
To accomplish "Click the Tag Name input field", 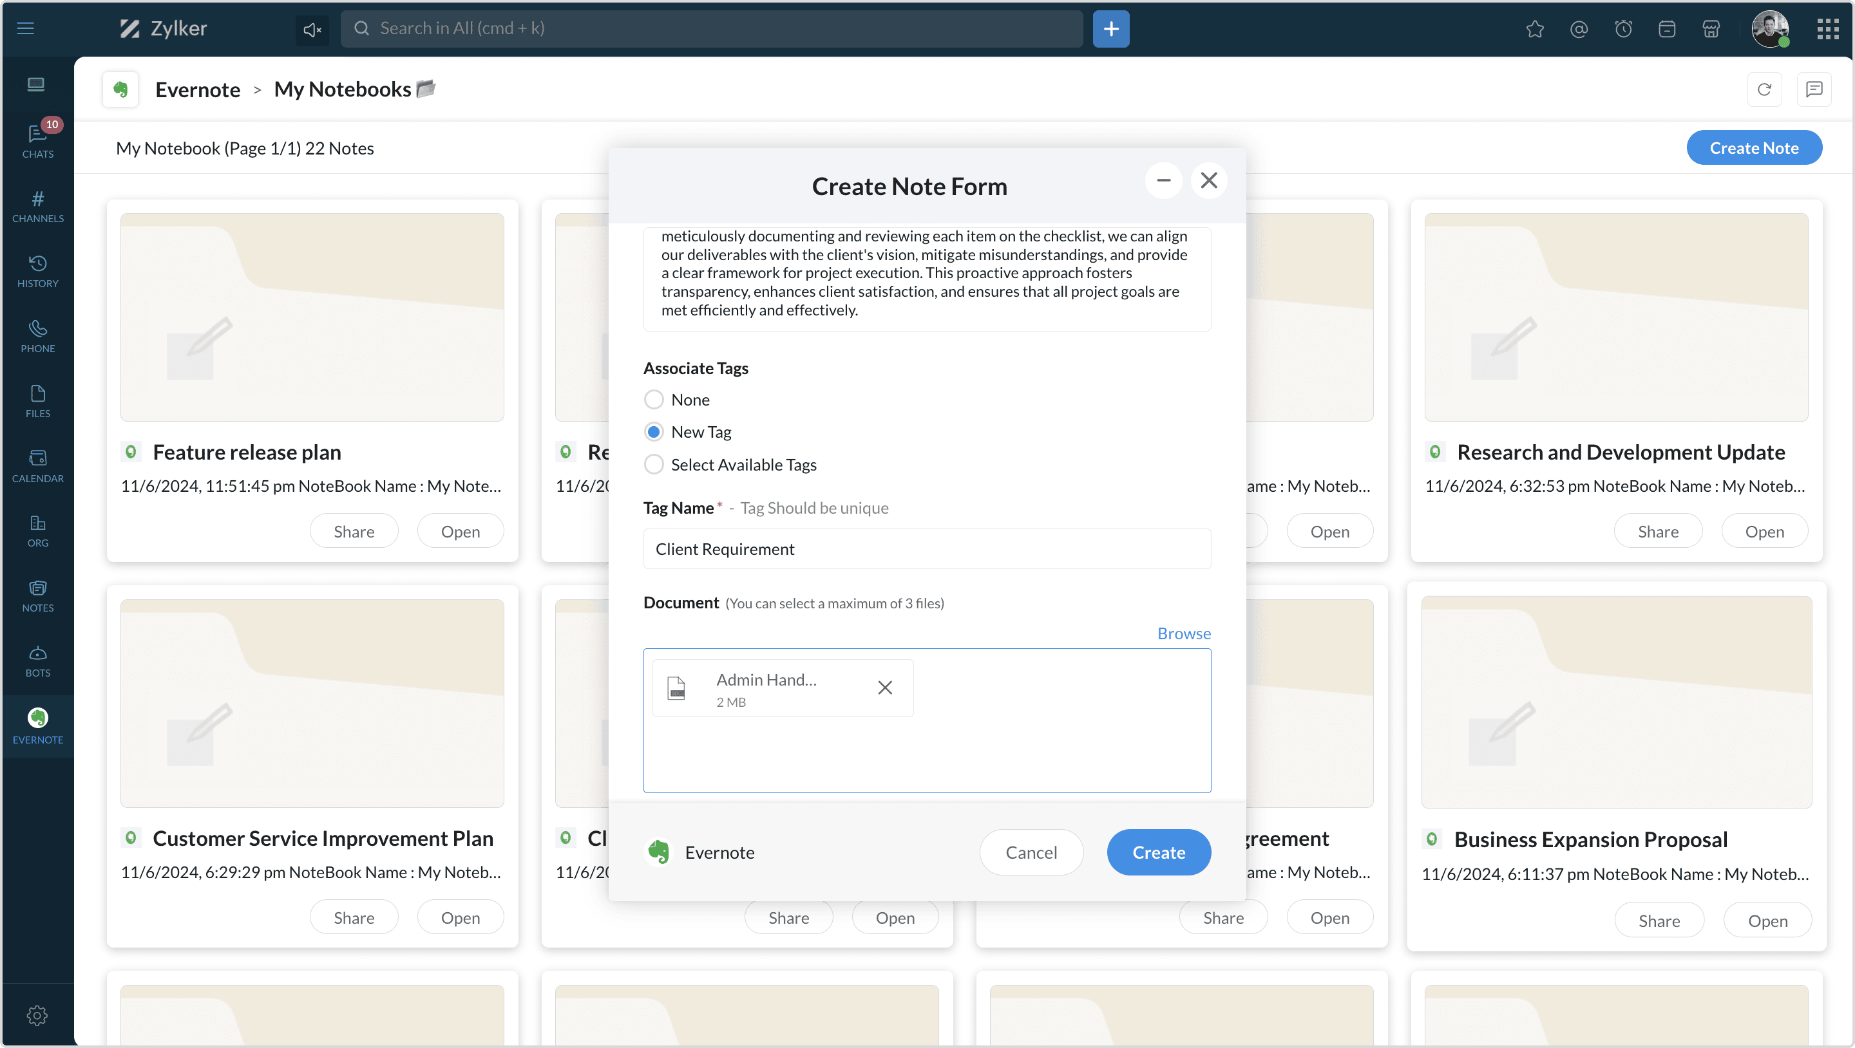I will (x=927, y=549).
